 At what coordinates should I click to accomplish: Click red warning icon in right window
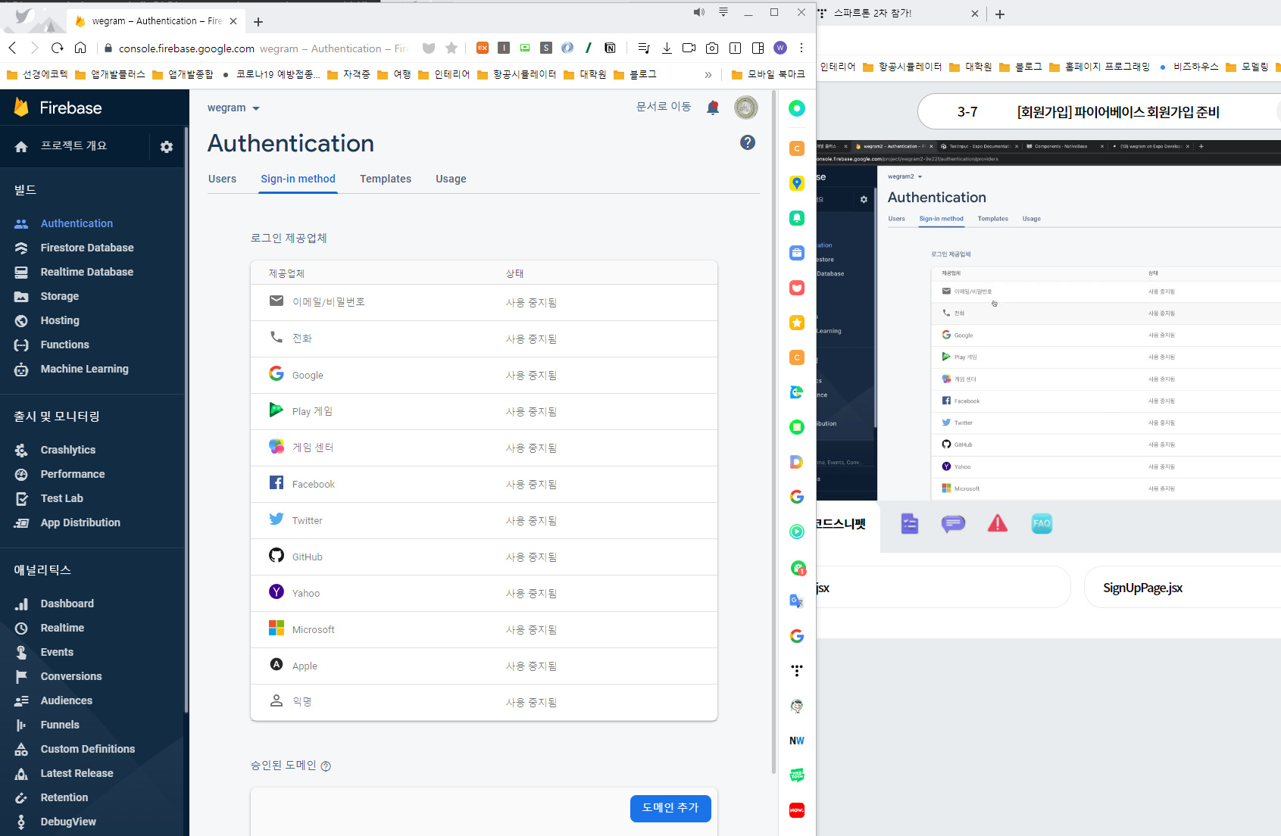tap(998, 523)
